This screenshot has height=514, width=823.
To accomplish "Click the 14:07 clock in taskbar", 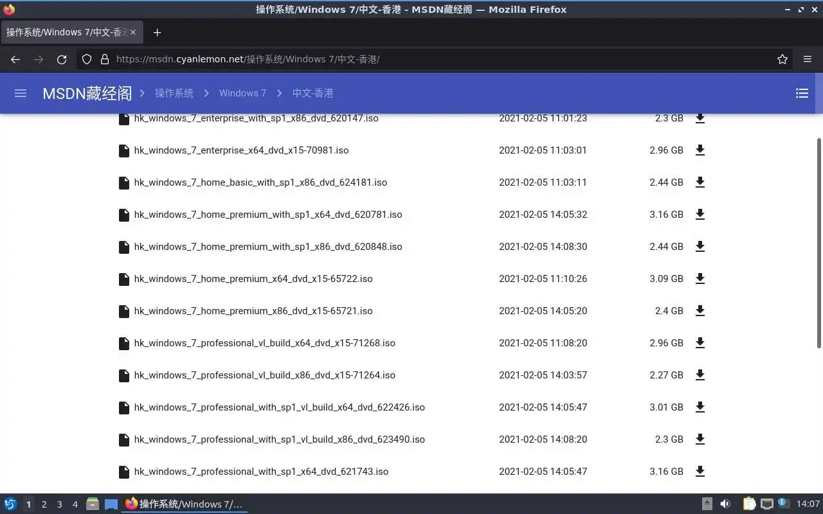I will [x=808, y=504].
